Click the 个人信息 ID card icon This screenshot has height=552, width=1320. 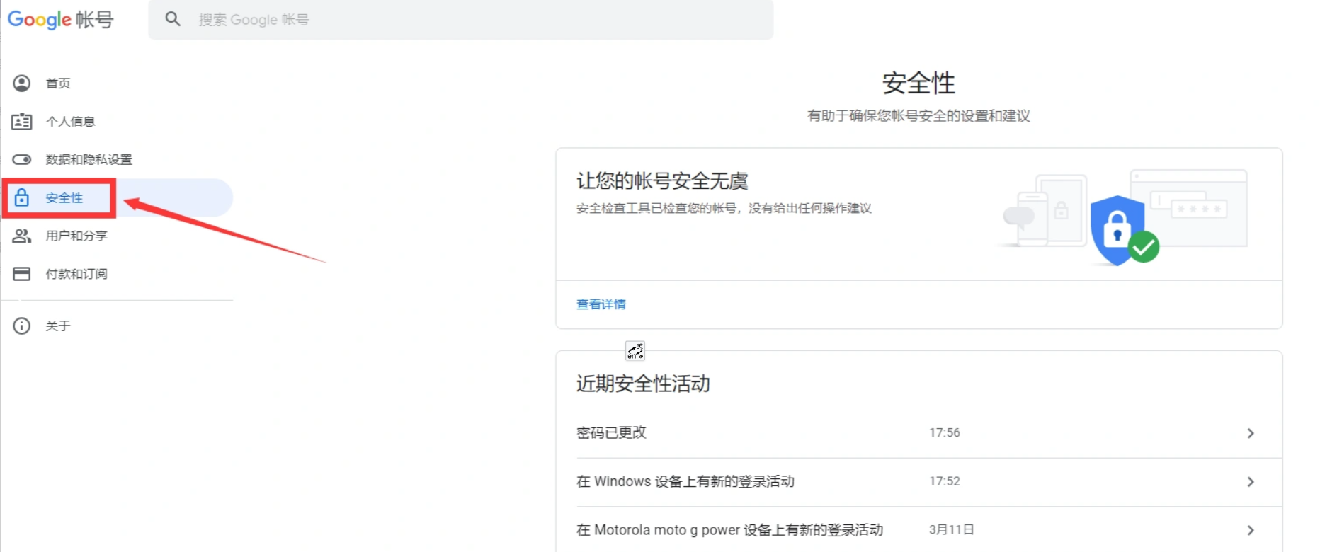coord(22,122)
